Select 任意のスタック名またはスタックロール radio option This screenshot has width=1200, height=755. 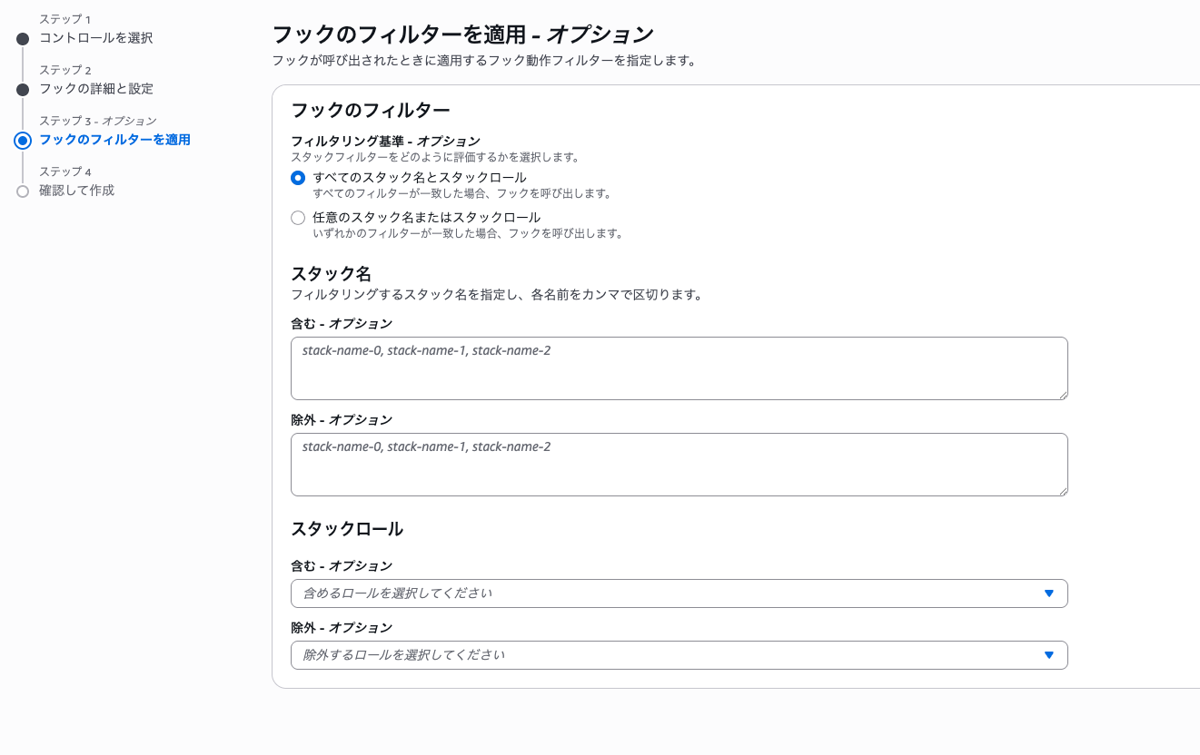tap(297, 218)
